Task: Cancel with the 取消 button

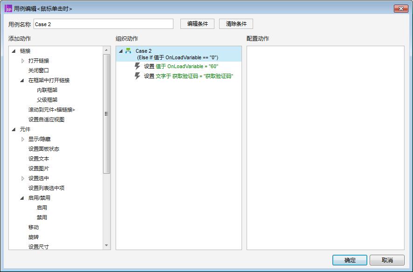Action: point(387,260)
